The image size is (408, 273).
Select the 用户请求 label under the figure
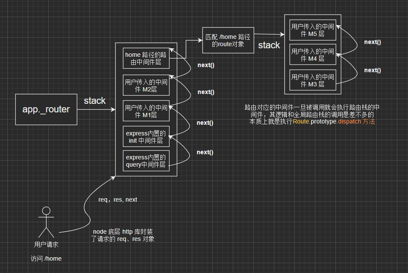[x=46, y=245]
